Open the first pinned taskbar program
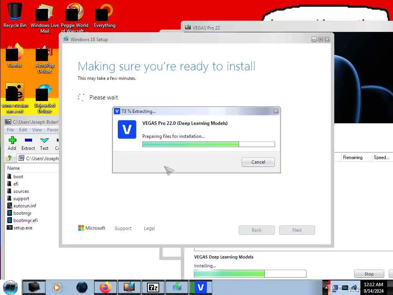 (x=34, y=287)
